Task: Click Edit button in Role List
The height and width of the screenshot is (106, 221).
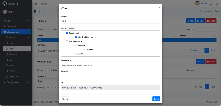Action: click(x=200, y=21)
